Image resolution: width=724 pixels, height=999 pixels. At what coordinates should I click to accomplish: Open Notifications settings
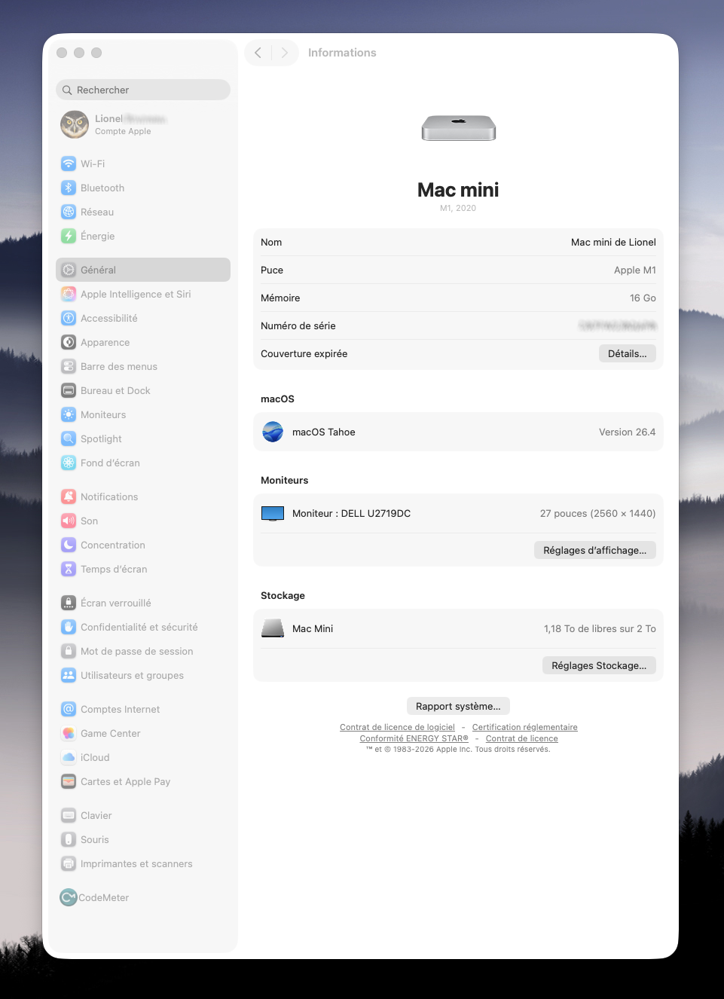click(108, 496)
